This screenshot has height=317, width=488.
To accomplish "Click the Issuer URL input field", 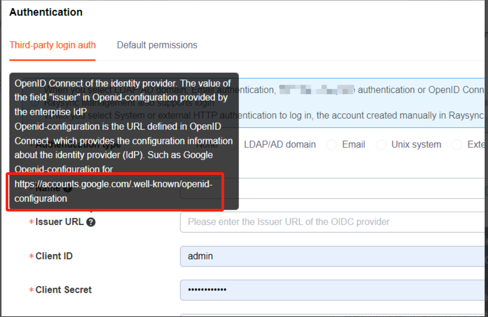I will tap(332, 222).
